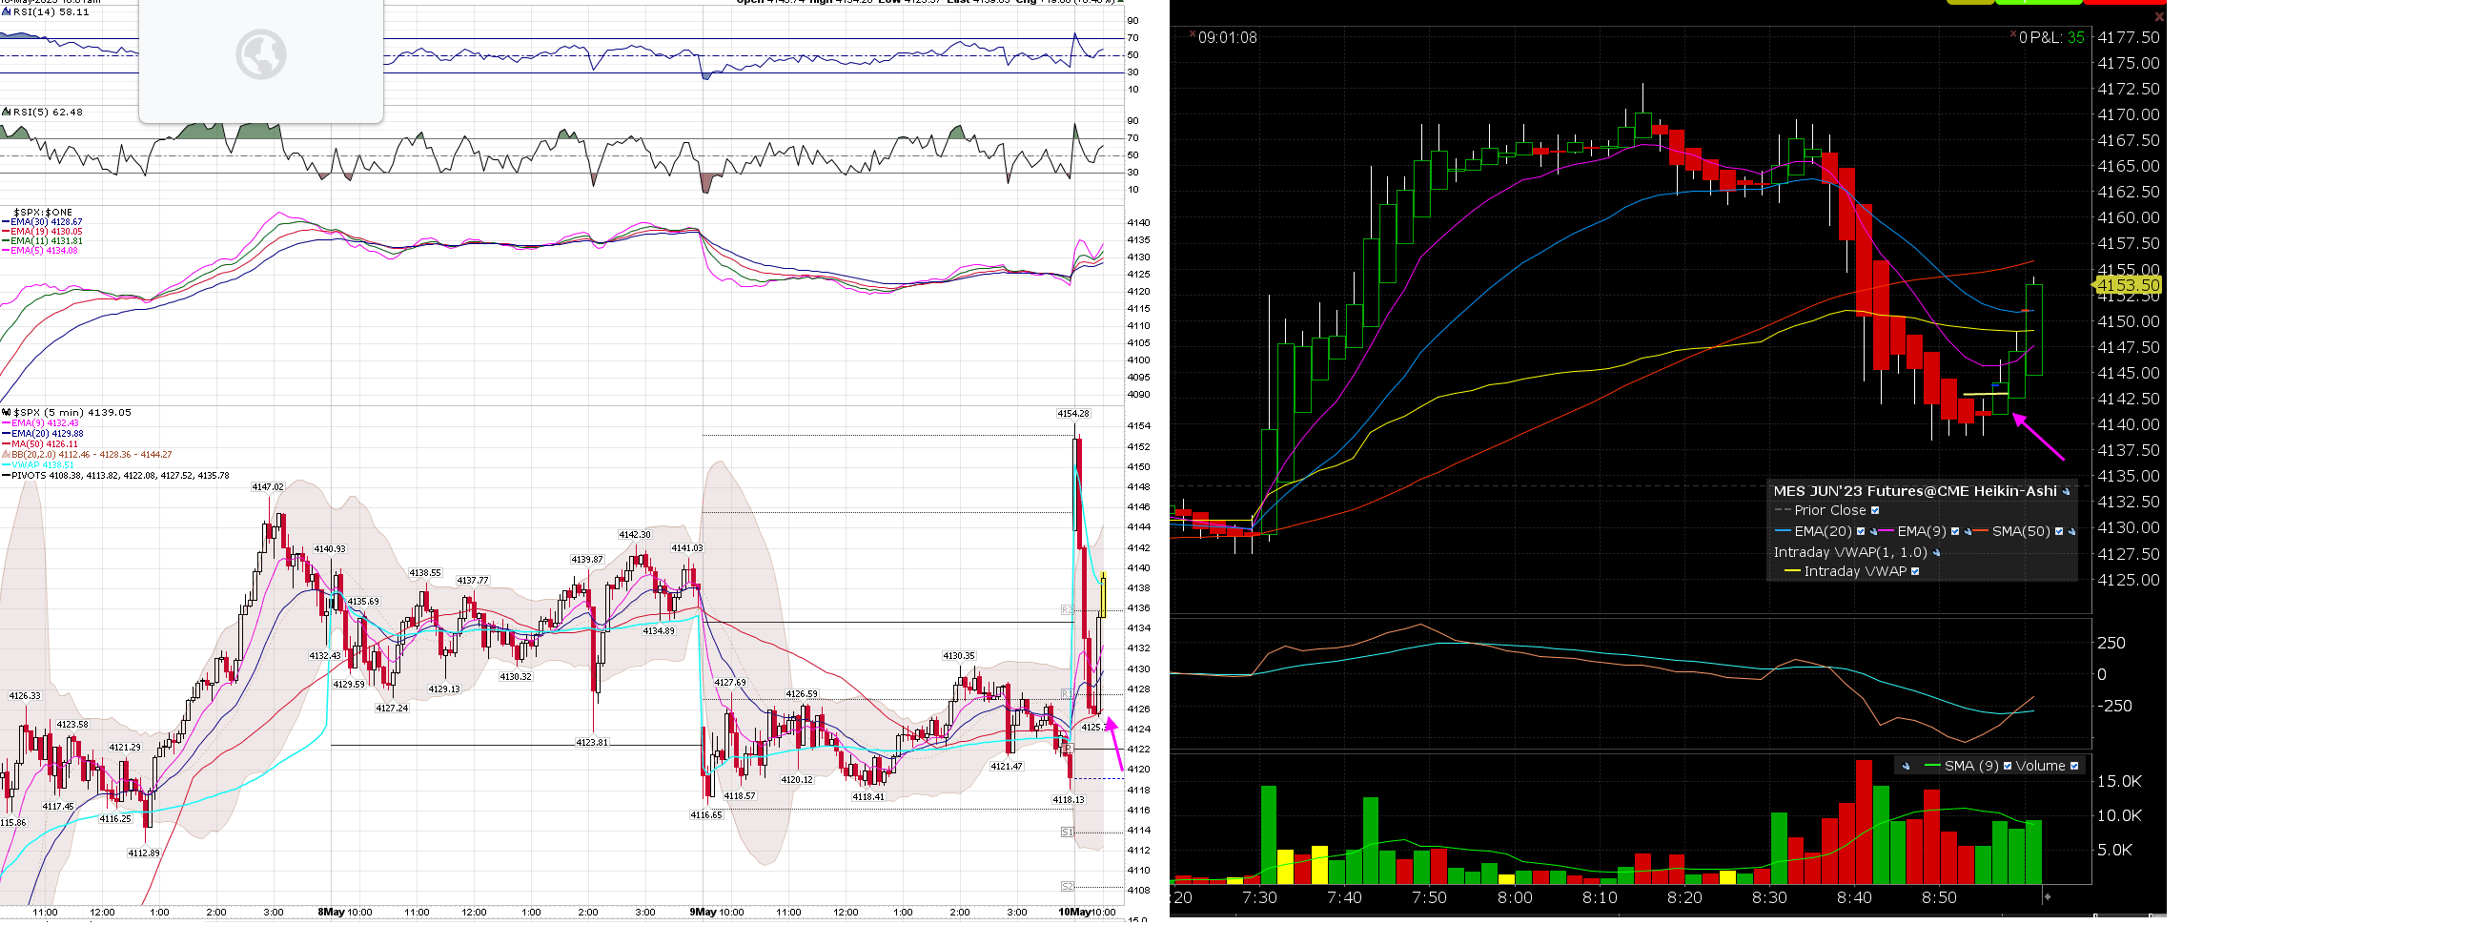2468x925 pixels.
Task: Click the x next to the 09:01:08 timestamp
Action: (1192, 35)
